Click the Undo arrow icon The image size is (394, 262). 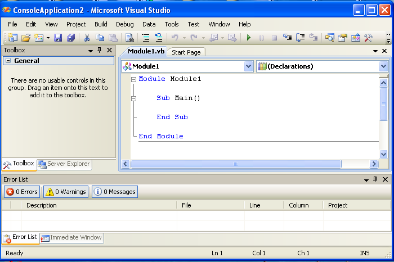pyautogui.click(x=175, y=38)
